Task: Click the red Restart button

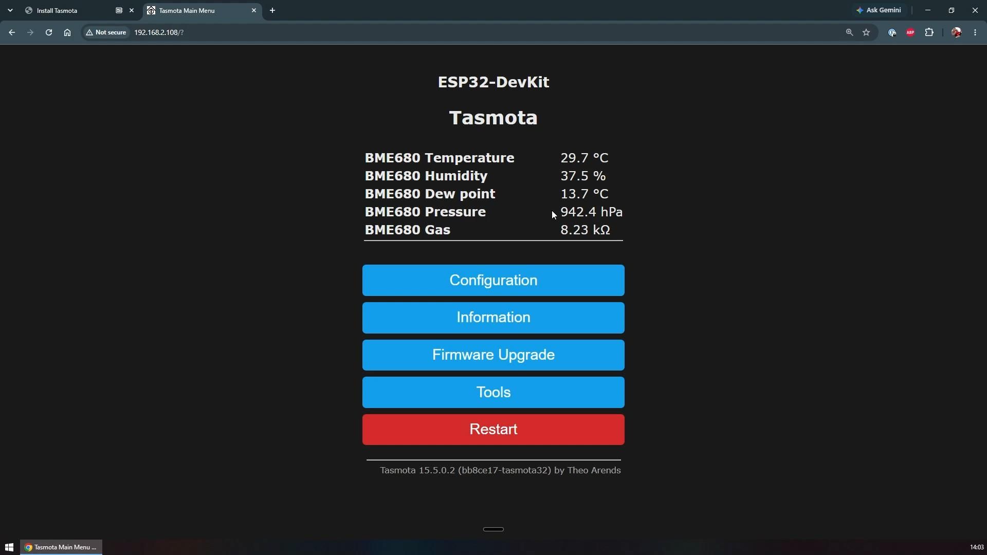Action: 493,430
